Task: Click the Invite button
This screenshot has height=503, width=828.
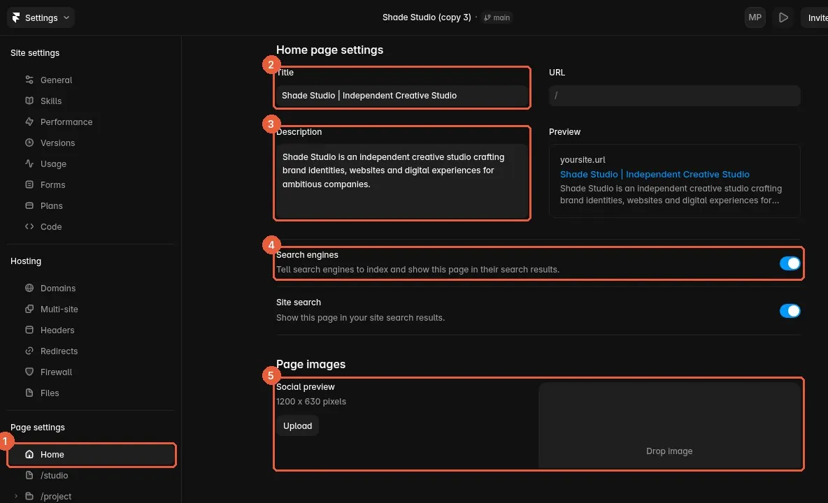Action: (815, 17)
